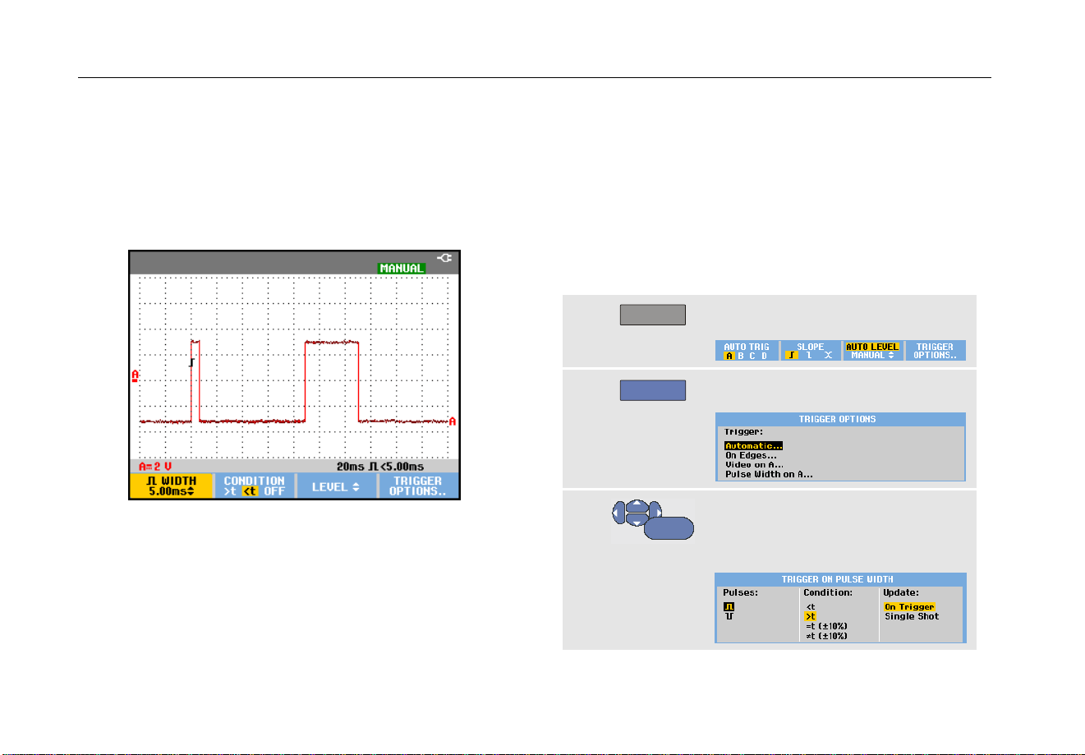The image size is (1085, 755).
Task: Select the falling slope edge icon
Action: 809,355
